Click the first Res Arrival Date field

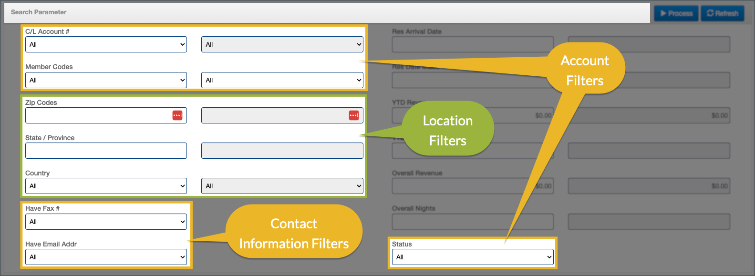tap(473, 44)
